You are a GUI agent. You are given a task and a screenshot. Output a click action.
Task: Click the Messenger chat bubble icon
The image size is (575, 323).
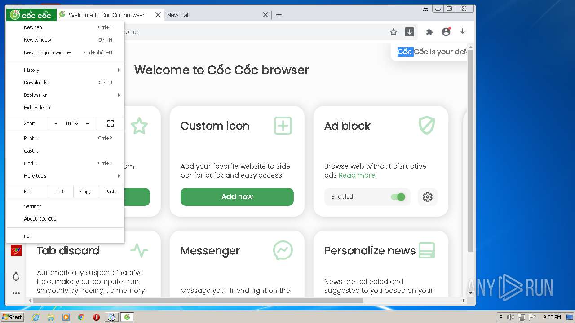point(283,250)
